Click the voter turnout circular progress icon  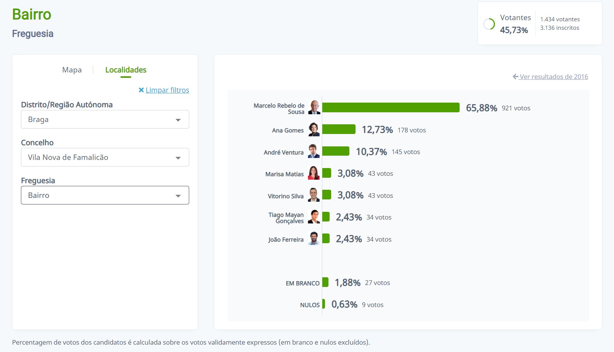489,24
